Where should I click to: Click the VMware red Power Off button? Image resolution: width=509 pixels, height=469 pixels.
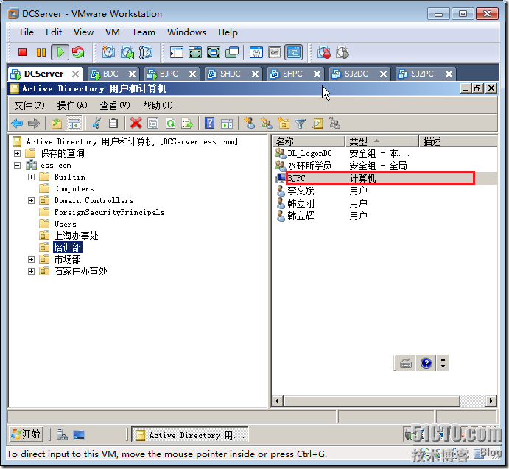tap(22, 52)
